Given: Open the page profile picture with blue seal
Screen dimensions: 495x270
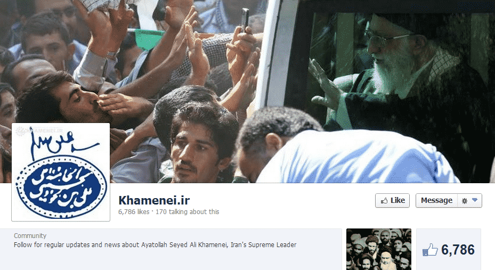Looking at the screenshot, I should point(61,172).
